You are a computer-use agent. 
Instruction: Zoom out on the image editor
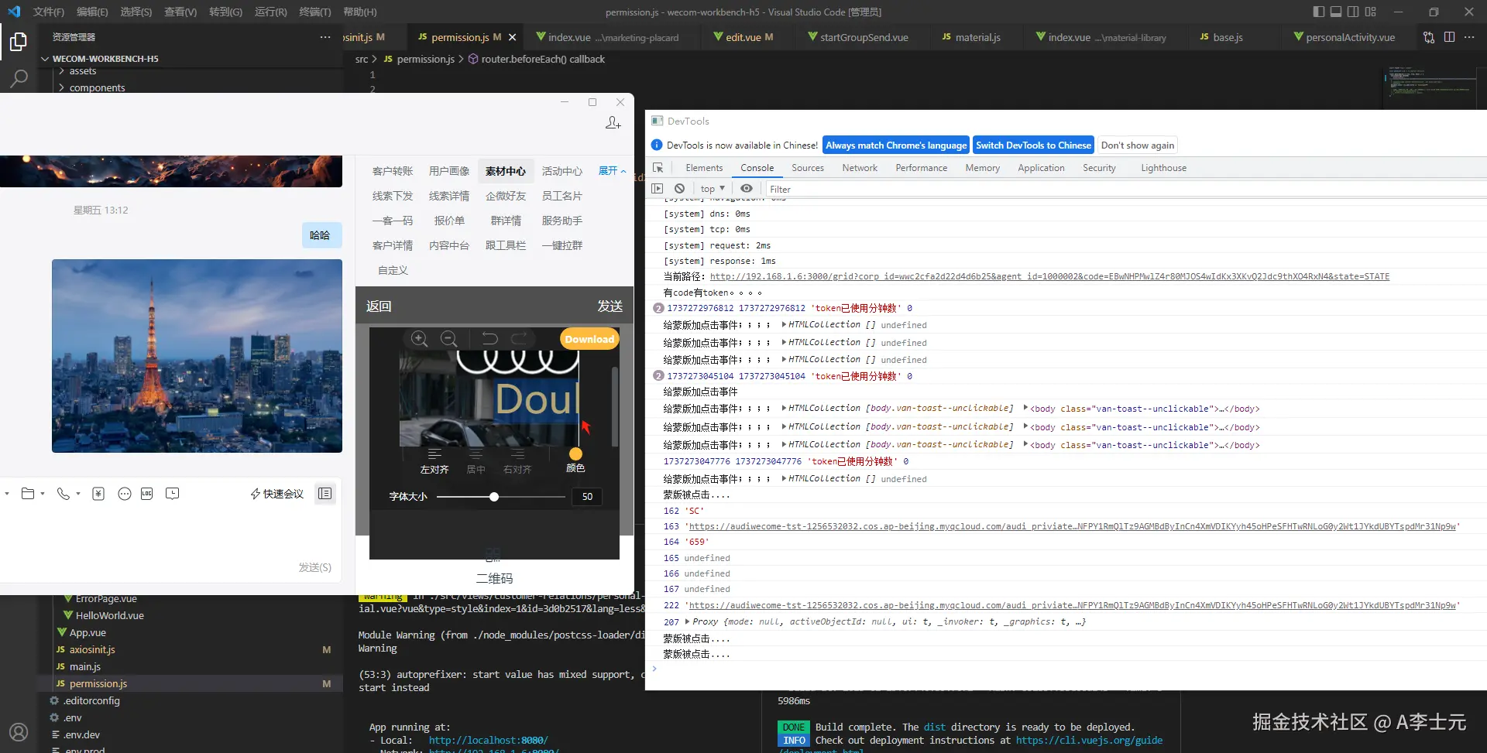[x=448, y=339]
